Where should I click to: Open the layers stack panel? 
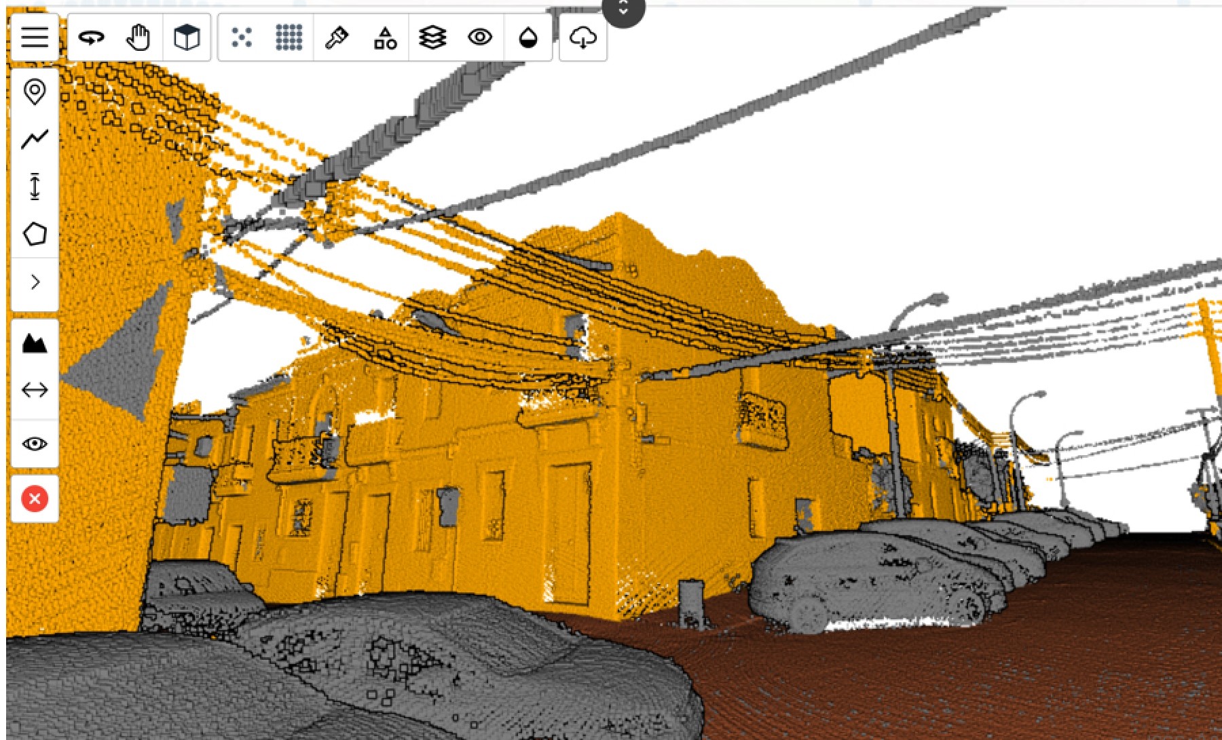pos(432,37)
